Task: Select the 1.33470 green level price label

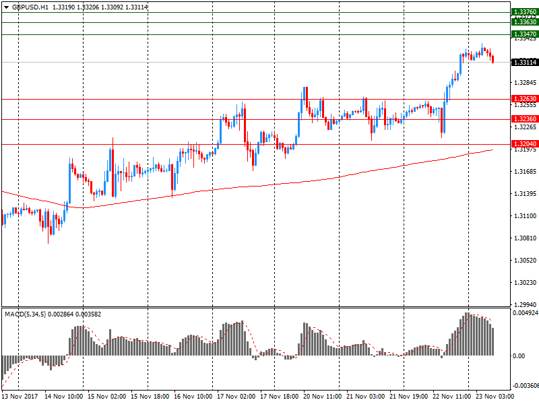Action: [x=525, y=34]
